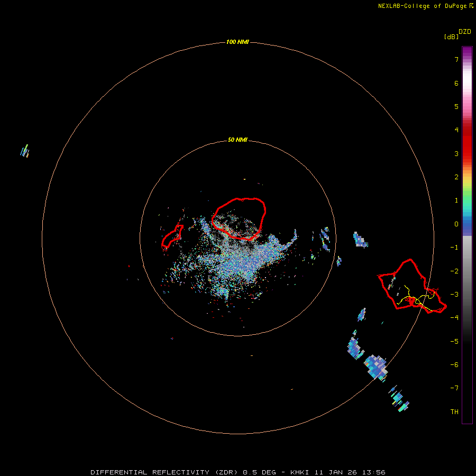Viewport: 476px width, 476px height.
Task: Click the Differential Reflectivity title caption
Action: [238, 472]
